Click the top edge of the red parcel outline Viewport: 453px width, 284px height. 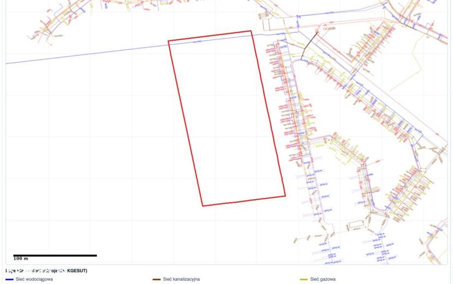210,36
